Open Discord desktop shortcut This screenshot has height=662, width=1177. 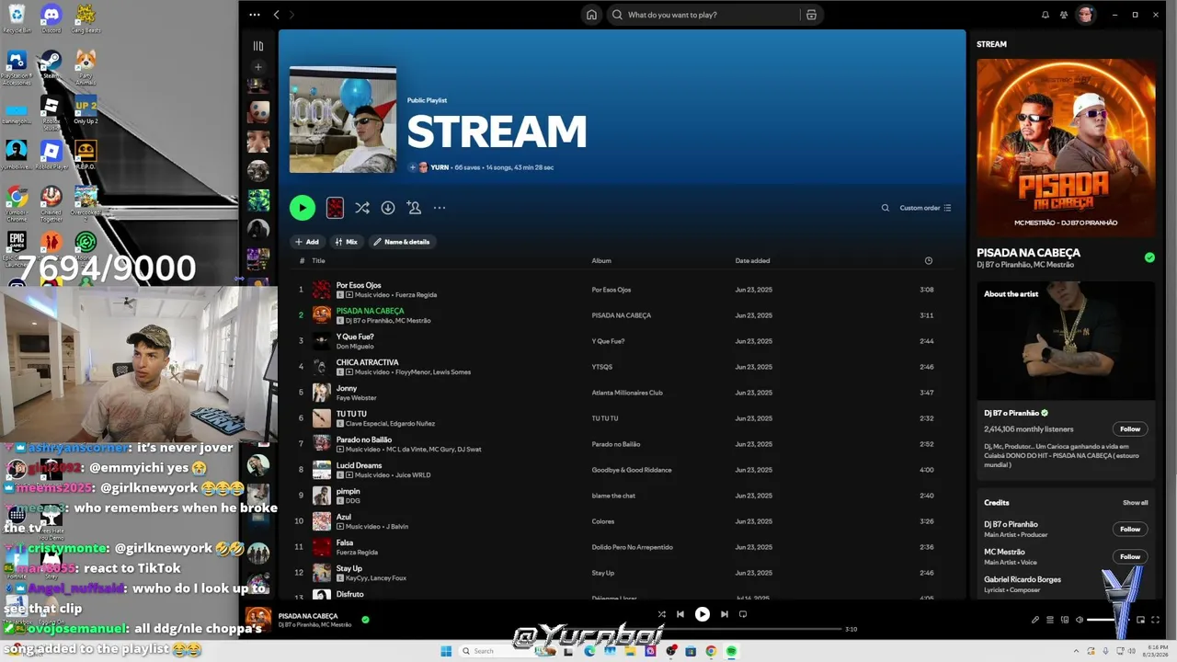pyautogui.click(x=51, y=18)
